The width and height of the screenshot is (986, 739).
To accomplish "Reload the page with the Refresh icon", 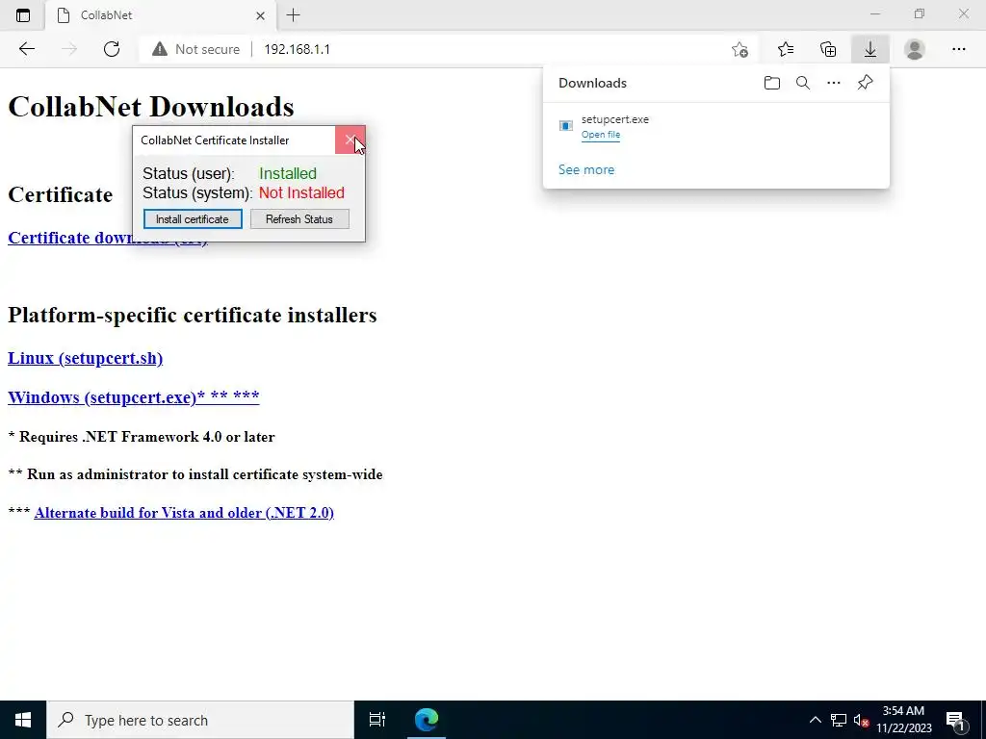I will point(112,49).
